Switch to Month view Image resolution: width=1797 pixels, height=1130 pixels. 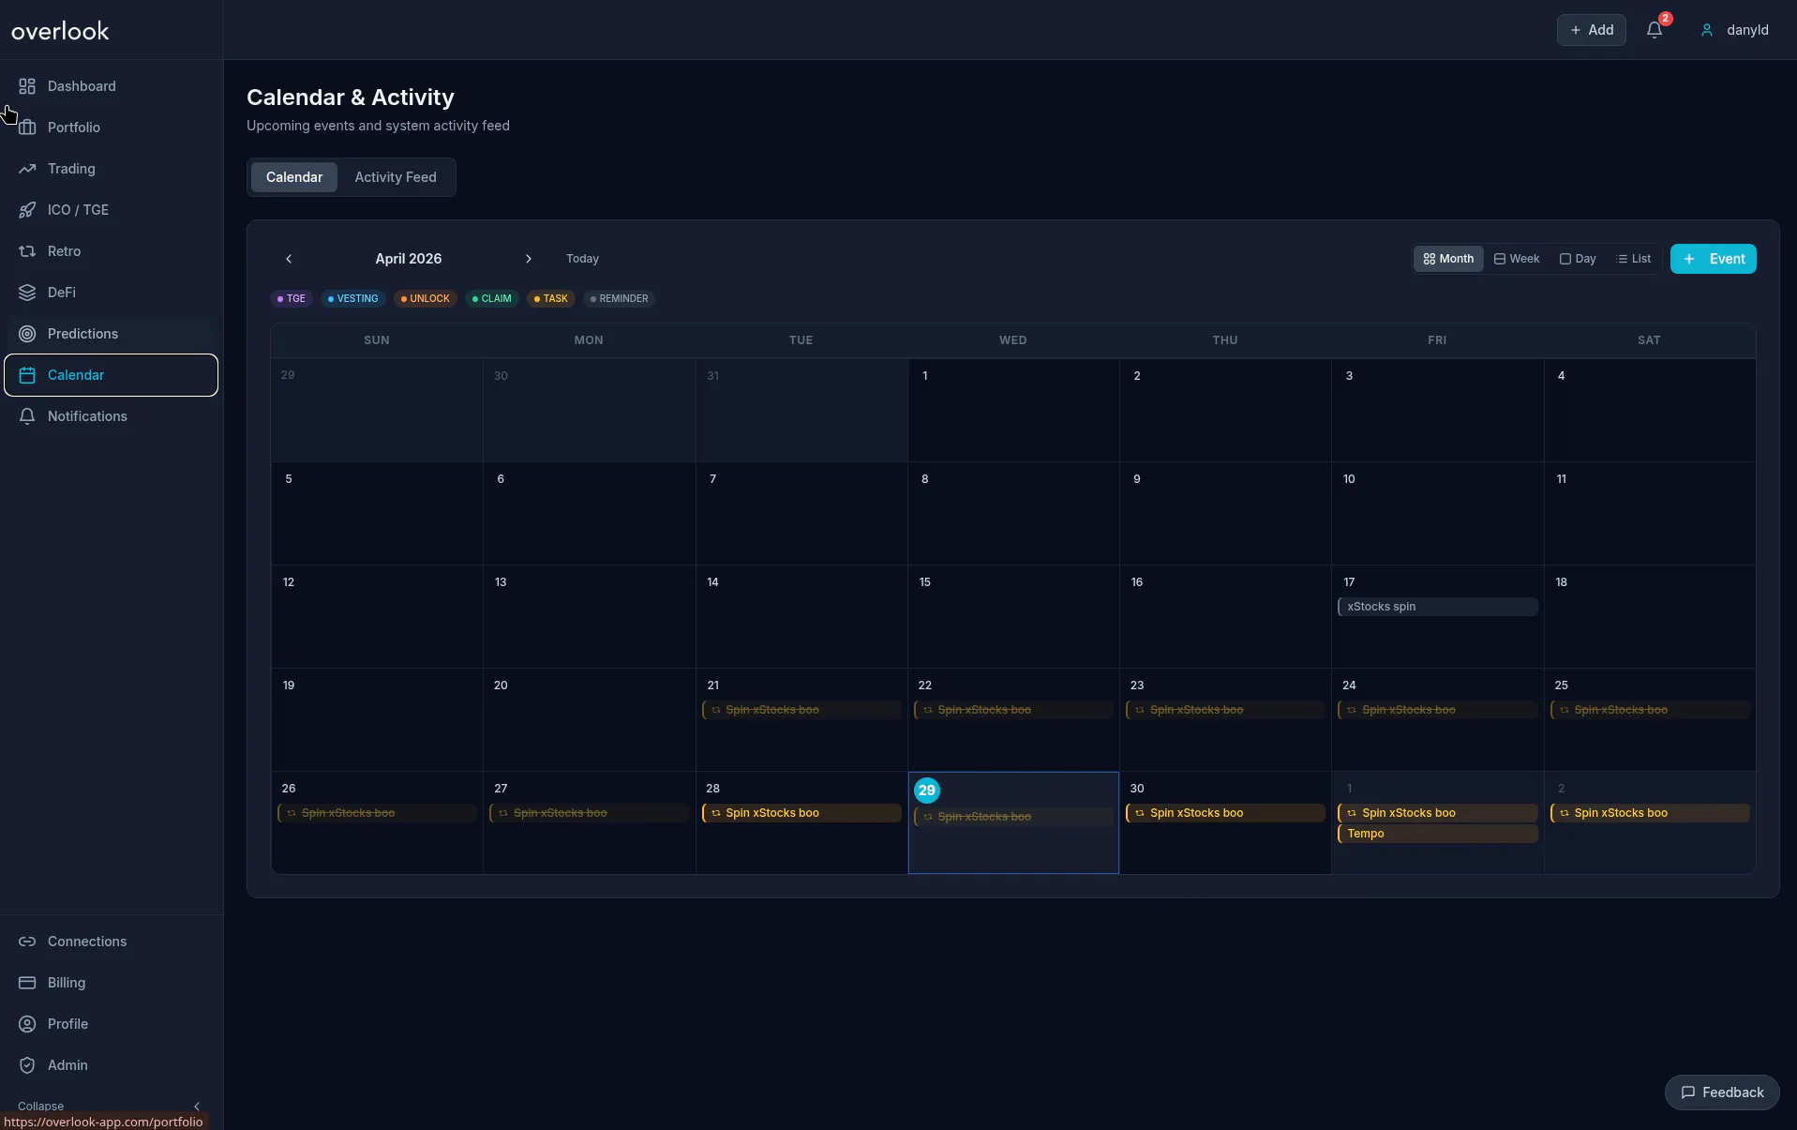click(1448, 259)
